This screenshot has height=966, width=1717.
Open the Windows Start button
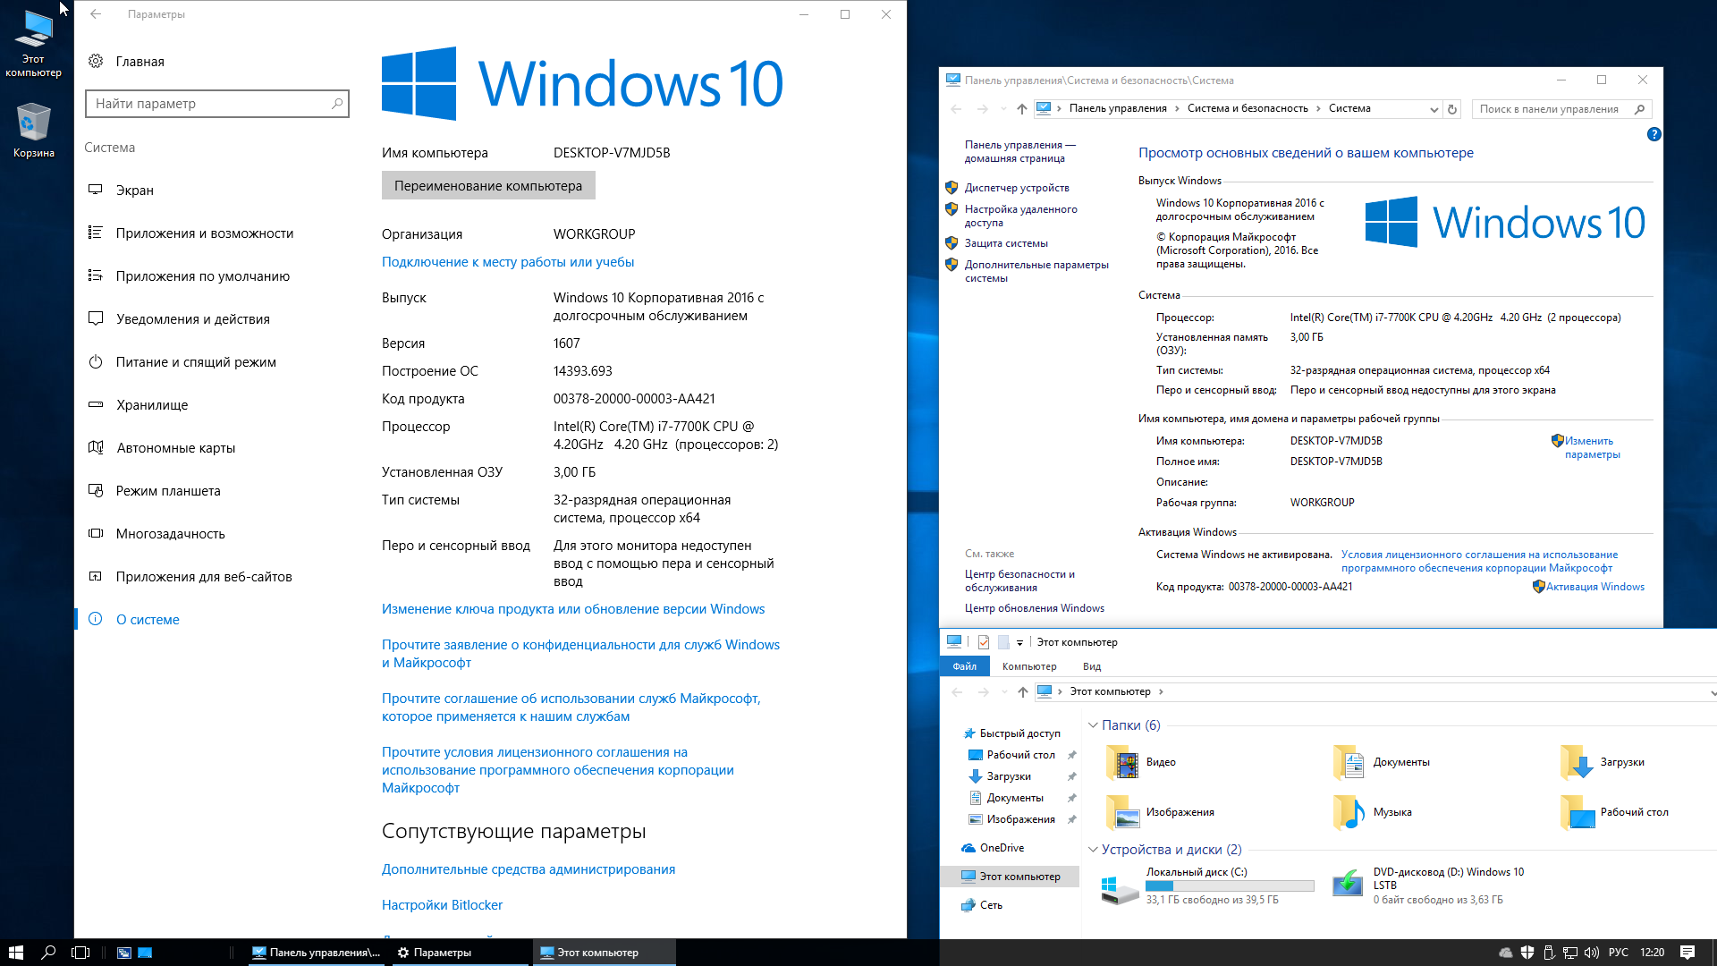15,953
